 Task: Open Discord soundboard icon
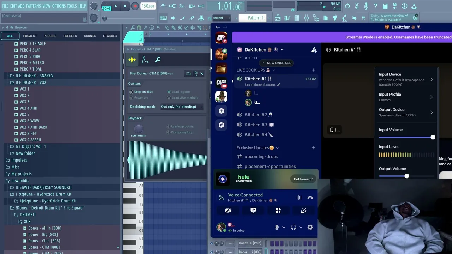pyautogui.click(x=303, y=211)
